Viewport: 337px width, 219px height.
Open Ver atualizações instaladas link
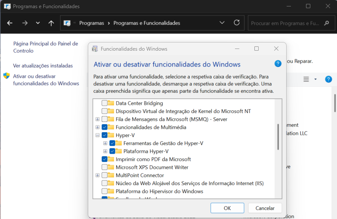(x=43, y=66)
